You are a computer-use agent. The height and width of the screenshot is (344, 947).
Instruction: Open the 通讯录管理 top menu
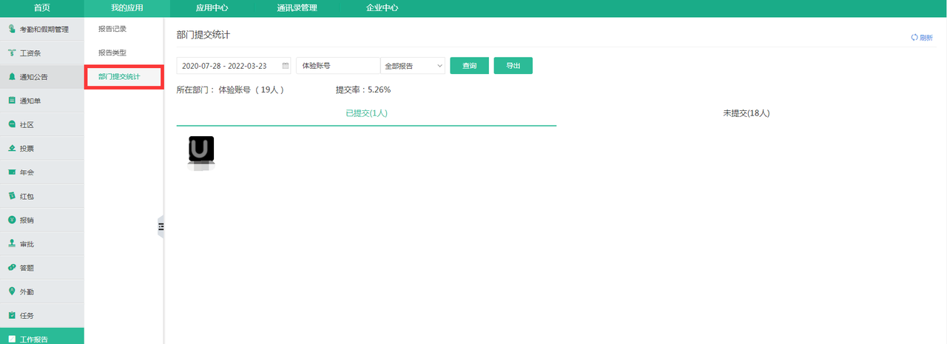click(x=297, y=8)
